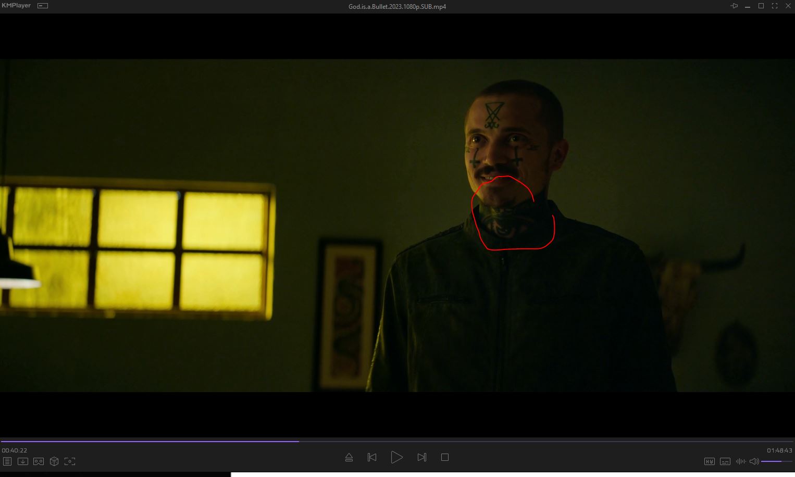Click the download video icon
This screenshot has width=795, height=477.
pyautogui.click(x=23, y=461)
